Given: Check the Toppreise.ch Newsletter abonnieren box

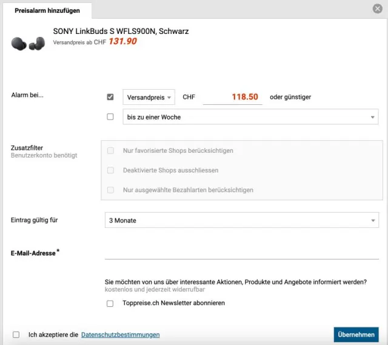Looking at the screenshot, I should pos(110,303).
